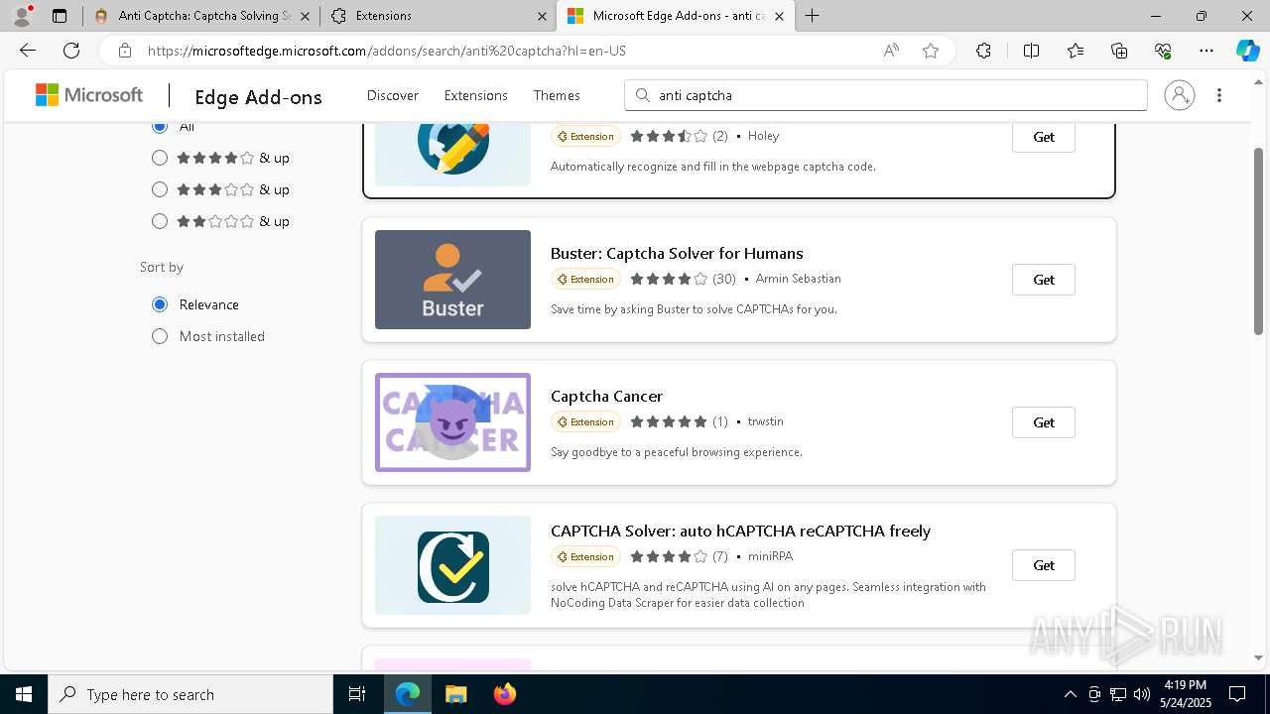Launch Firefox from taskbar
1270x714 pixels.
[x=505, y=694]
